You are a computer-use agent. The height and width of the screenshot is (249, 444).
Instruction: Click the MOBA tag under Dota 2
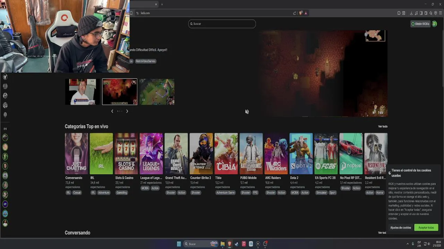point(295,193)
